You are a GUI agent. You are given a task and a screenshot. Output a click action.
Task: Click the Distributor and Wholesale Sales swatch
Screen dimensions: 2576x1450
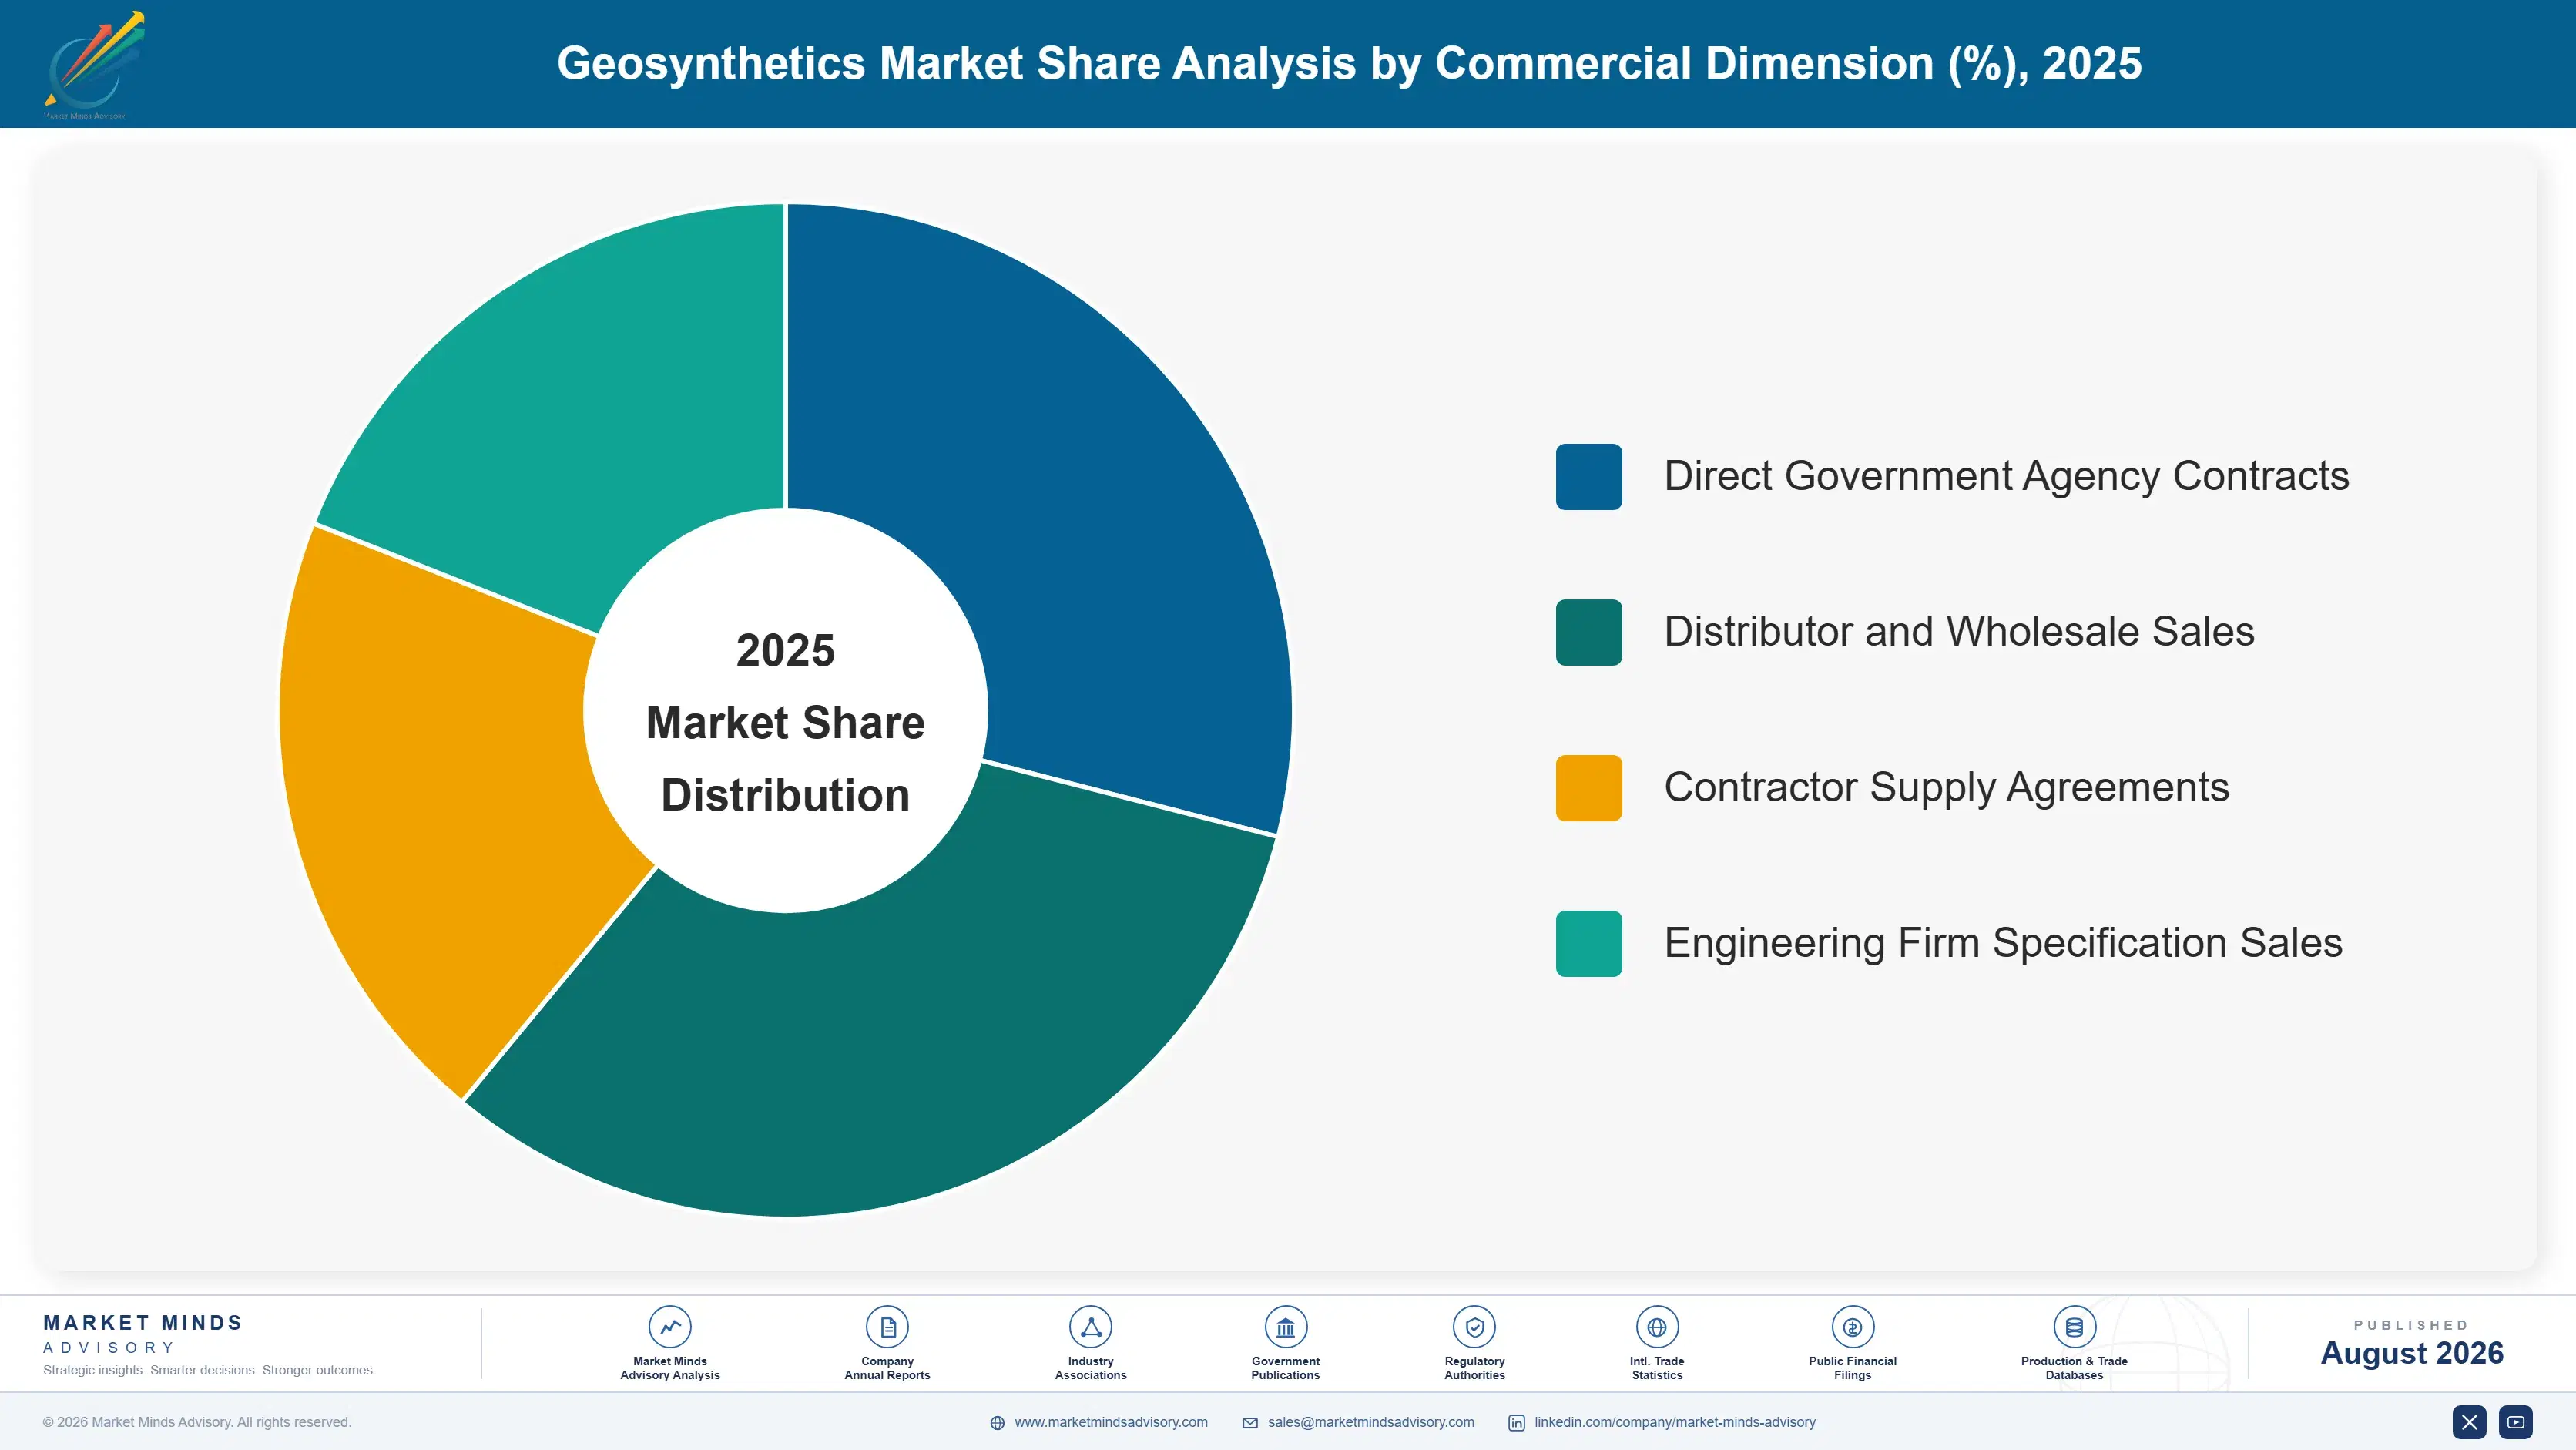tap(1588, 632)
